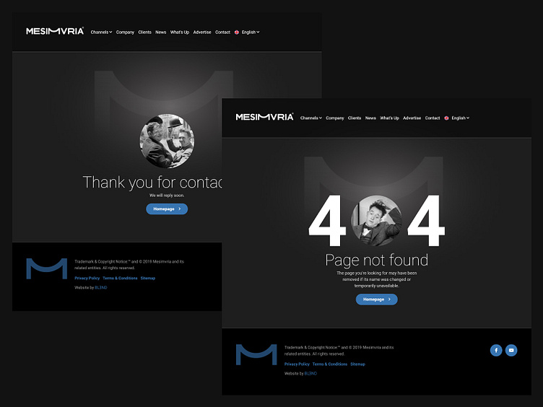Click 'Thank you for contac' heading
The width and height of the screenshot is (543, 407).
[x=152, y=183]
